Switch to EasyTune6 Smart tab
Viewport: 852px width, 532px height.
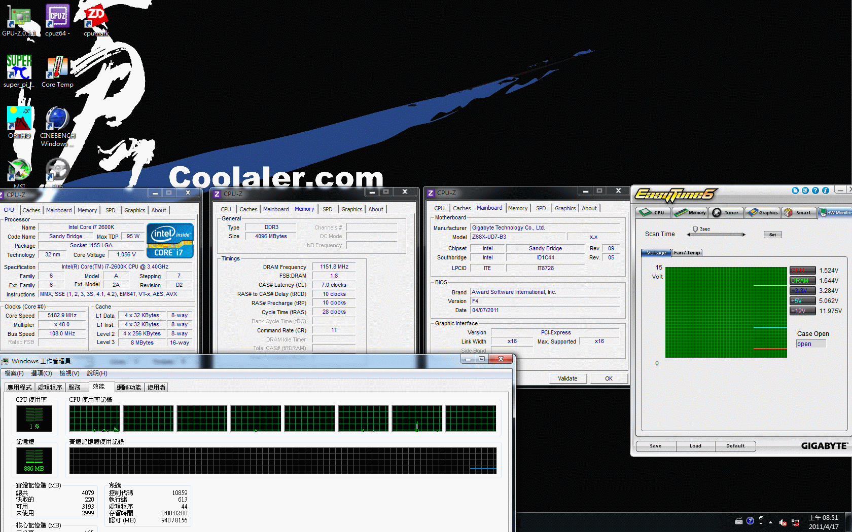point(799,213)
